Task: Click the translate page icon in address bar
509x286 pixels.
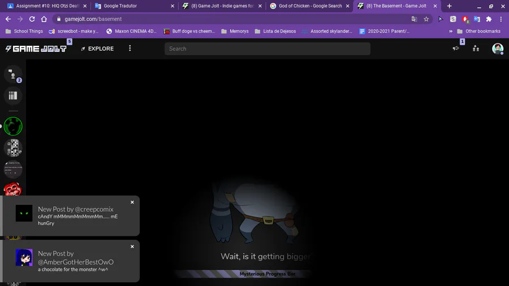Action: click(x=414, y=19)
